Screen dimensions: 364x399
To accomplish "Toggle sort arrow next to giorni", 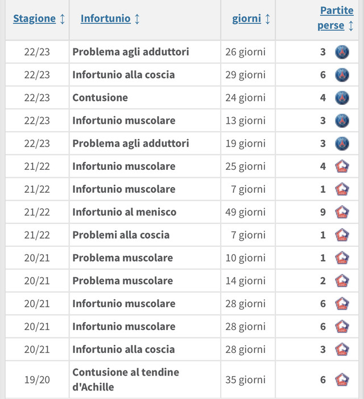I will (268, 19).
